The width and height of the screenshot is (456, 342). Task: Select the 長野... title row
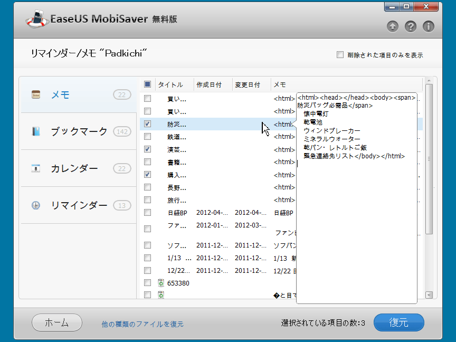point(176,187)
